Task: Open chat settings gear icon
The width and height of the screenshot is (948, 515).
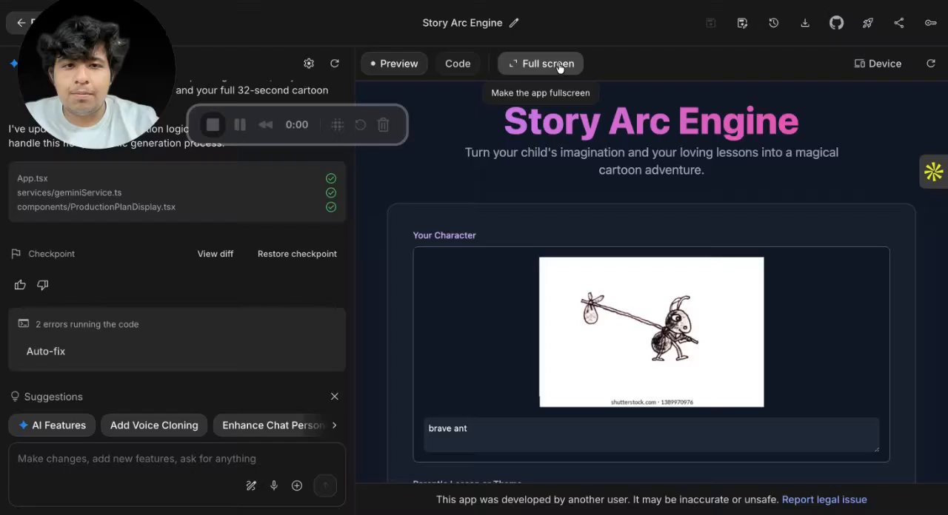Action: coord(309,64)
